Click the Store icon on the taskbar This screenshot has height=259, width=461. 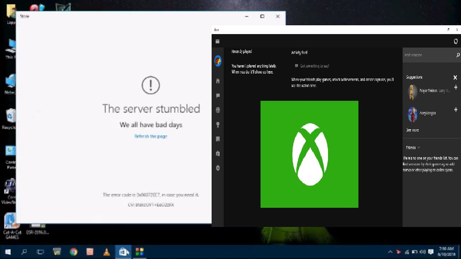(124, 252)
